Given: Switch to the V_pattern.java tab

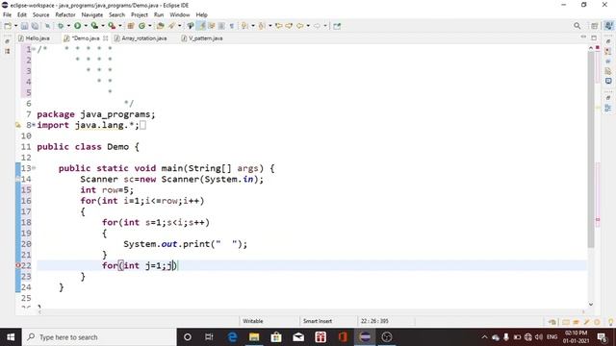Looking at the screenshot, I should [x=202, y=38].
